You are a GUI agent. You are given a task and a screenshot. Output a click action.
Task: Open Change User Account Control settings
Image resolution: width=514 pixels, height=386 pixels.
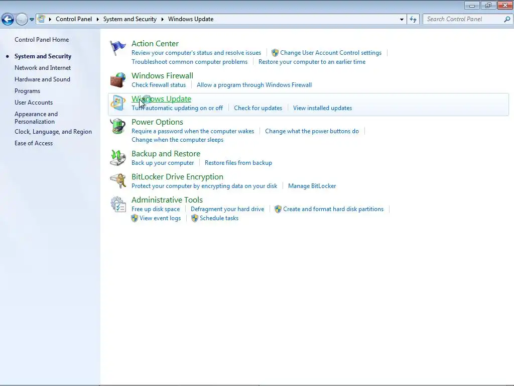(331, 53)
